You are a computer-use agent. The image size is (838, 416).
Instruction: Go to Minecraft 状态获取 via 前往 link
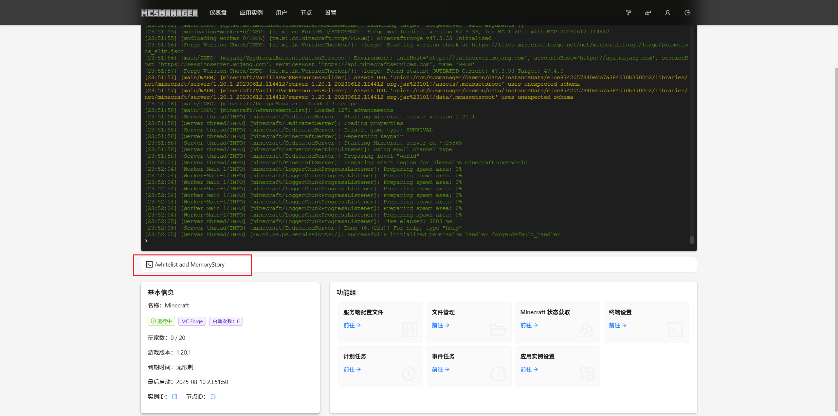coord(529,325)
